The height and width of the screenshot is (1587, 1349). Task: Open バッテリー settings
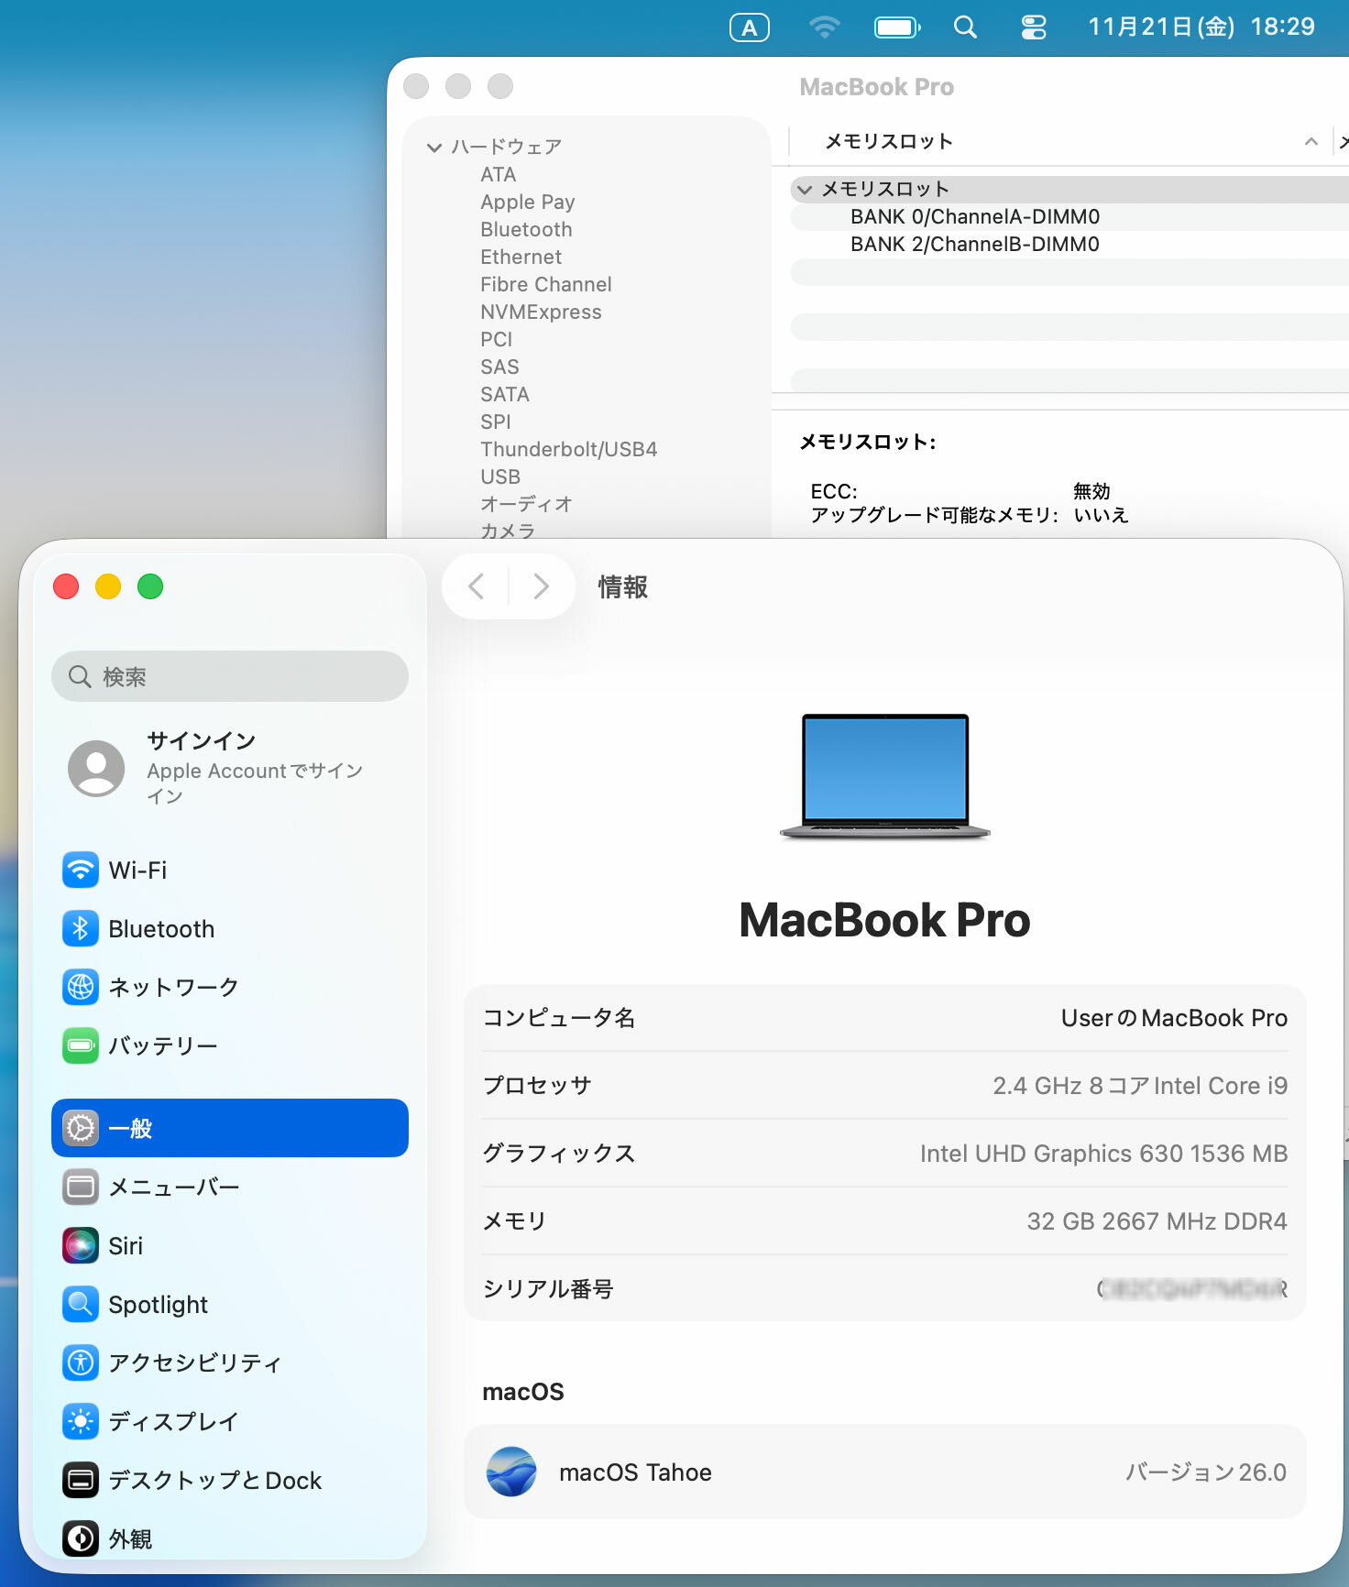click(229, 1045)
